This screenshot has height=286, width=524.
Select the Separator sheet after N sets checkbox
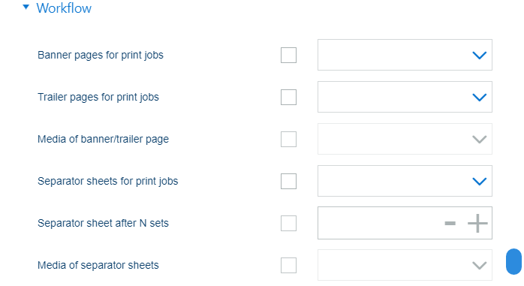pos(288,223)
